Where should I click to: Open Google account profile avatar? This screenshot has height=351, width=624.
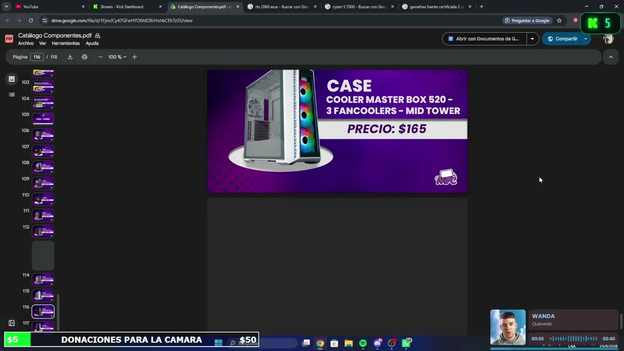[x=608, y=39]
